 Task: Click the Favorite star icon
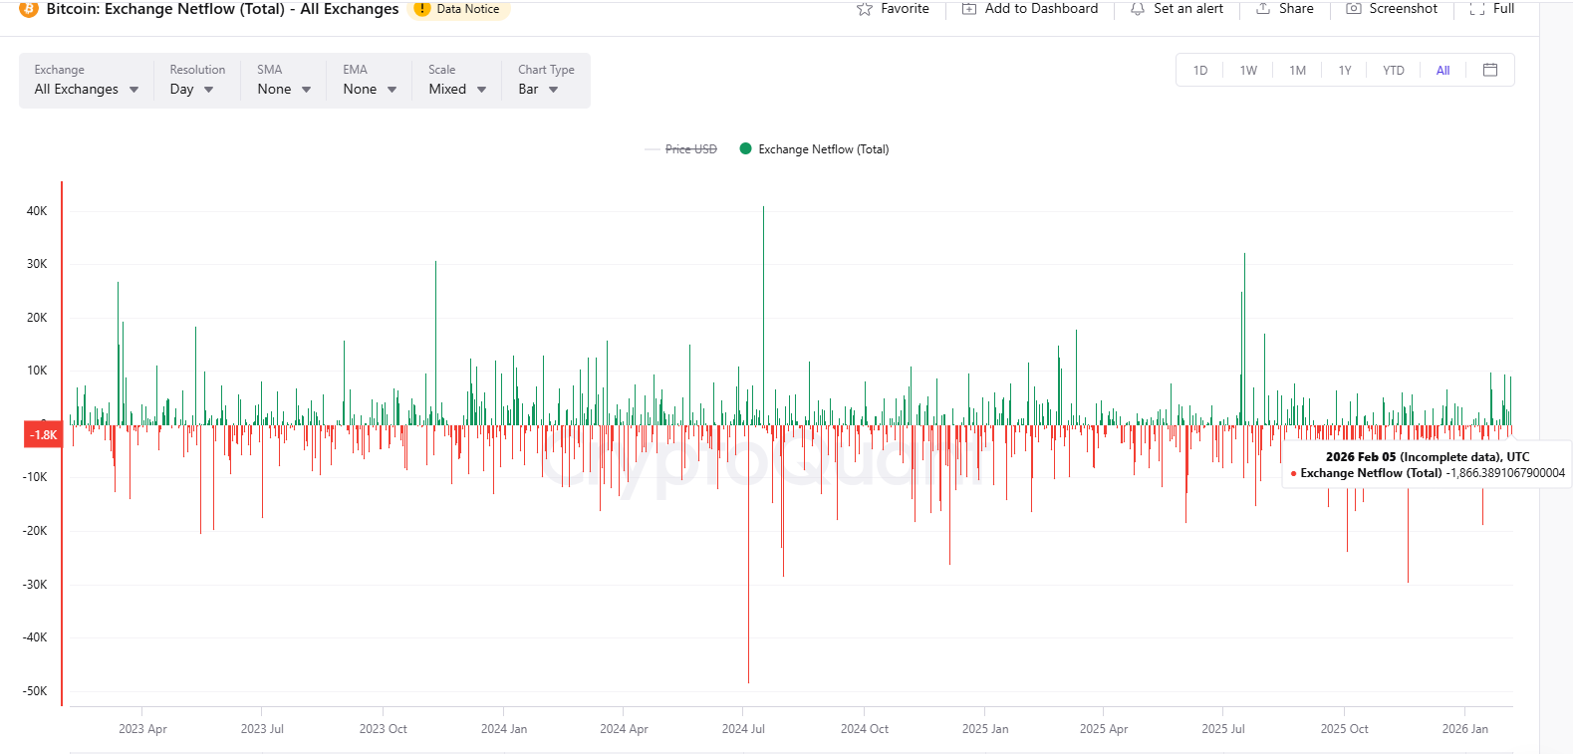(865, 9)
